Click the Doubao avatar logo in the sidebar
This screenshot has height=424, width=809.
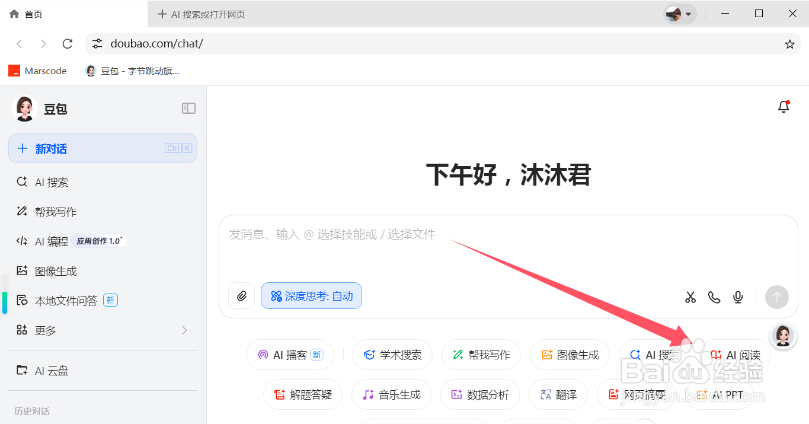(x=24, y=109)
